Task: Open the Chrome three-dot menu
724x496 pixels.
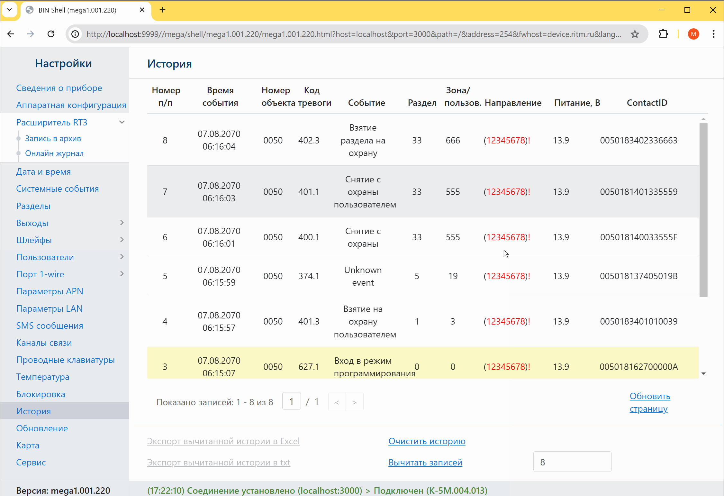Action: pyautogui.click(x=714, y=34)
